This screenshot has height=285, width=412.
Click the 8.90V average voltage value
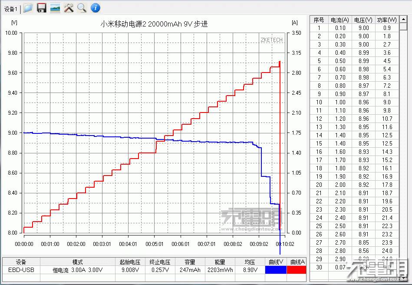click(250, 270)
